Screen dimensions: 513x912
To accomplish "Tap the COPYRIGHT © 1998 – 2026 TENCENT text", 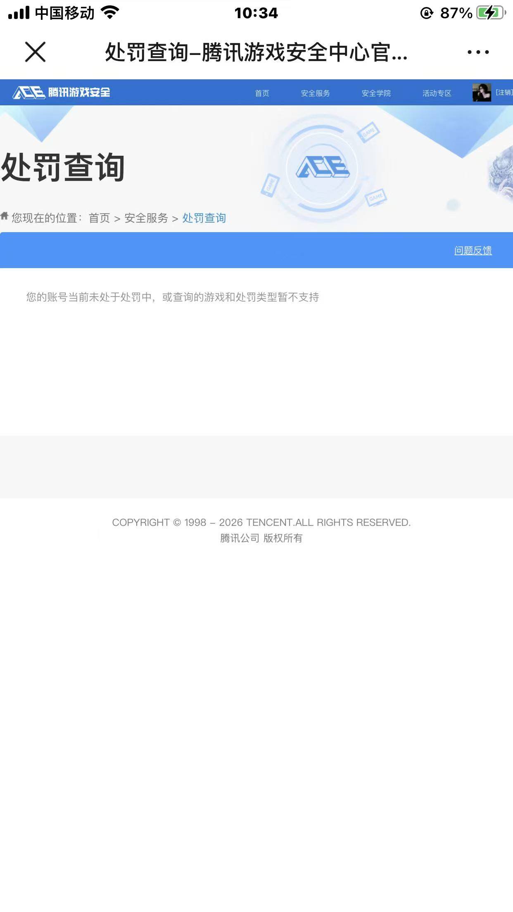I will point(261,522).
